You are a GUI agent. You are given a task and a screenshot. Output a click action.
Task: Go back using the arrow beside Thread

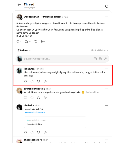point(19,5)
